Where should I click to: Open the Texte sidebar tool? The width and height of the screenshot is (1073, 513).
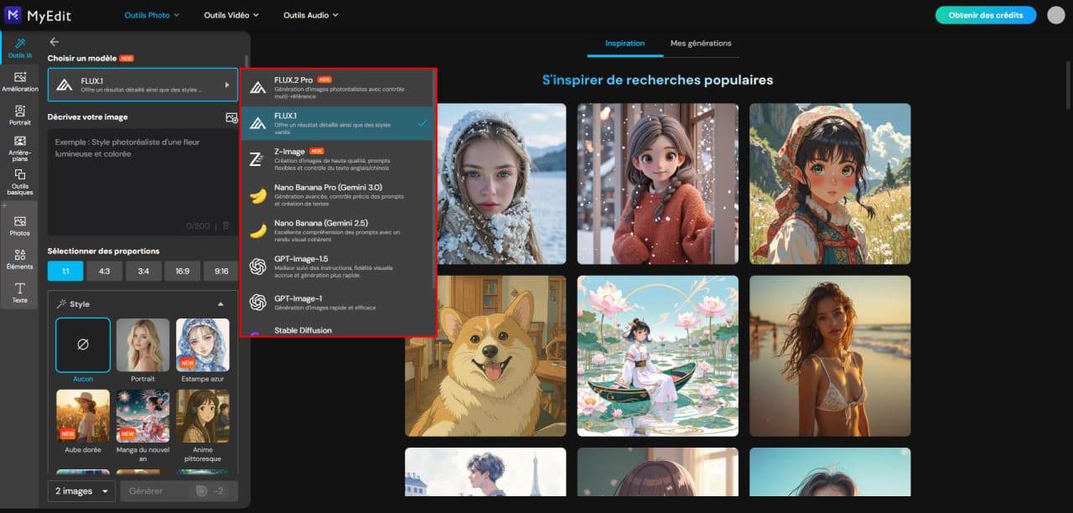(x=18, y=293)
